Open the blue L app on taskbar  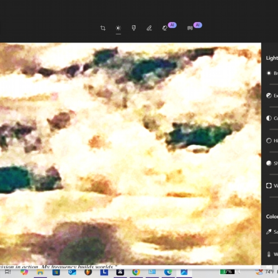click(x=104, y=272)
